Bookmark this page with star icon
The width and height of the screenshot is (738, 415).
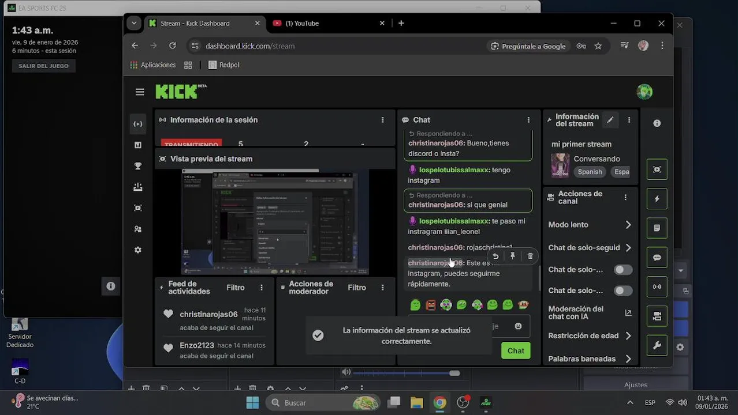598,46
